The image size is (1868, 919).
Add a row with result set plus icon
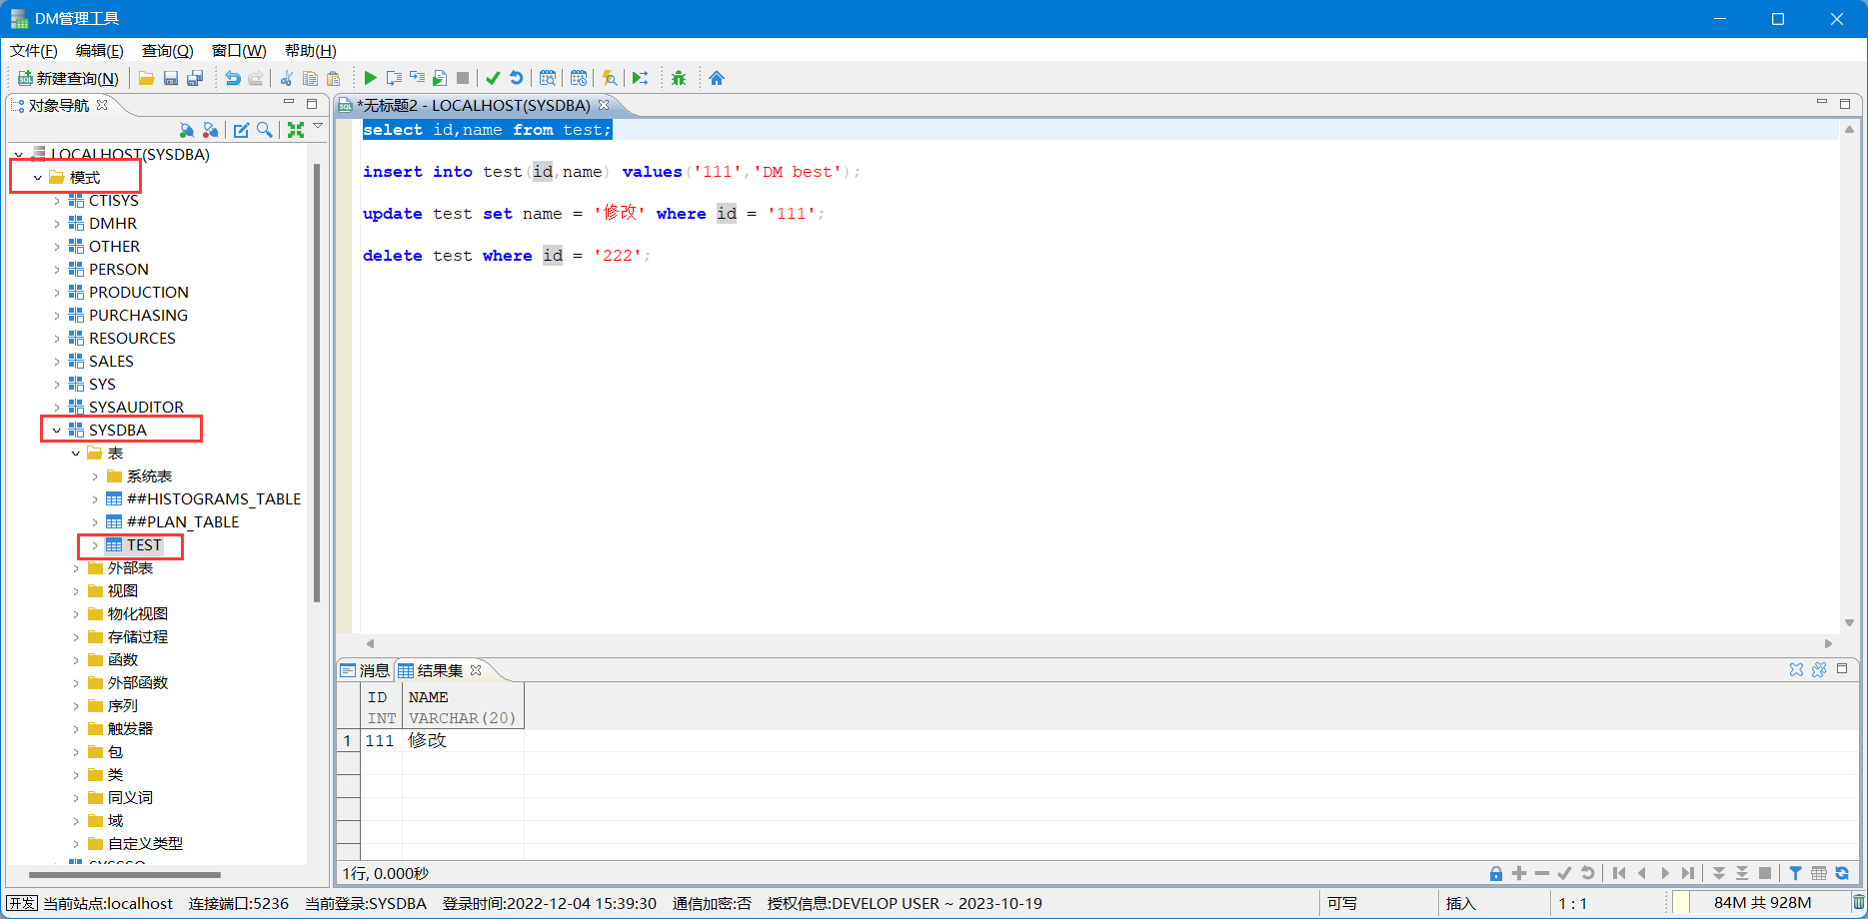coord(1519,873)
